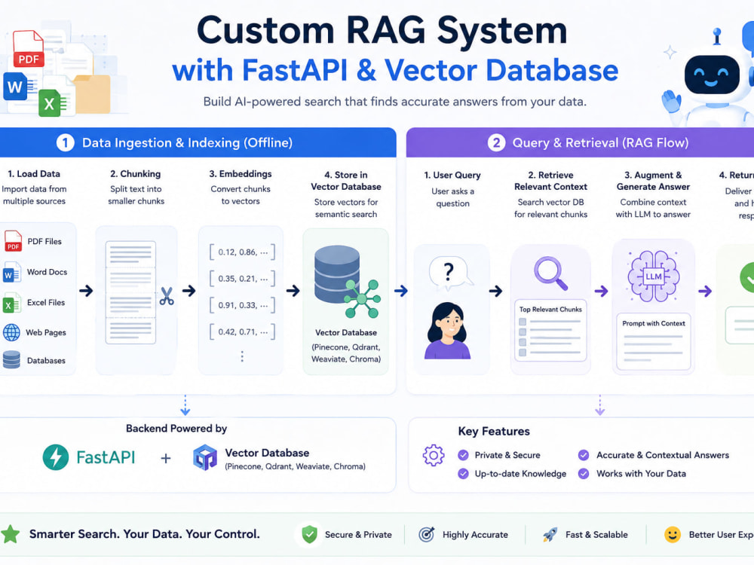Click the Web Pages globe icon
This screenshot has height=565, width=754.
pyautogui.click(x=11, y=332)
